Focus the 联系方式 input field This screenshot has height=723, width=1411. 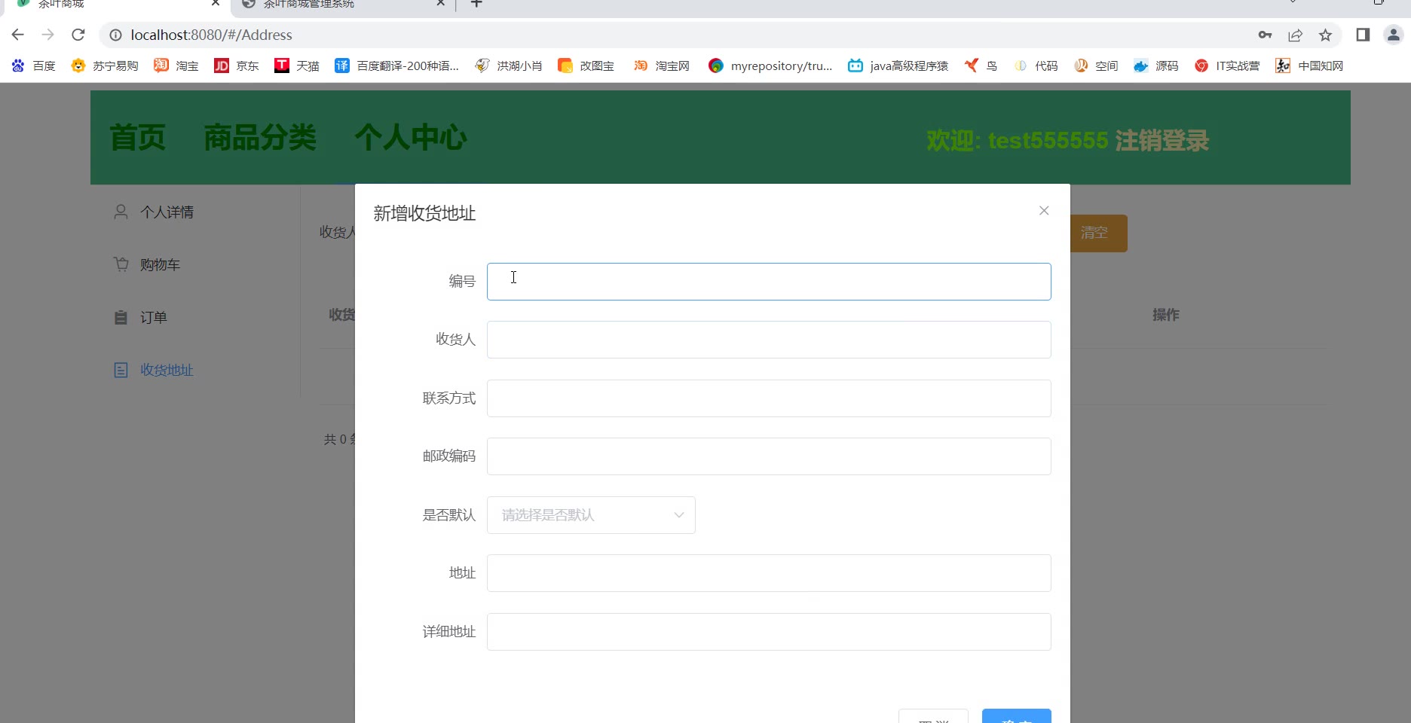pyautogui.click(x=769, y=398)
